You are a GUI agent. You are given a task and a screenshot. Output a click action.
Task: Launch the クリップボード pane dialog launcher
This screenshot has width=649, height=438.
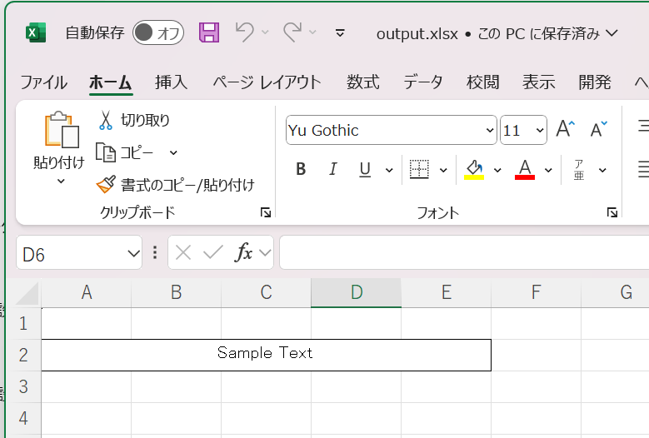265,212
